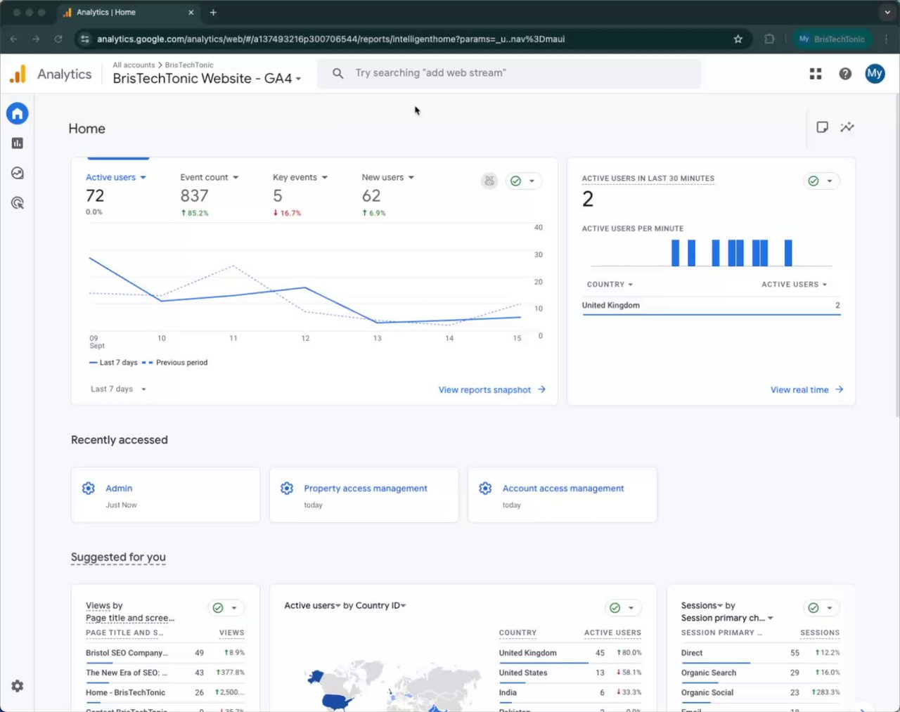Select the Key events metric tab
The image size is (900, 712).
point(300,177)
